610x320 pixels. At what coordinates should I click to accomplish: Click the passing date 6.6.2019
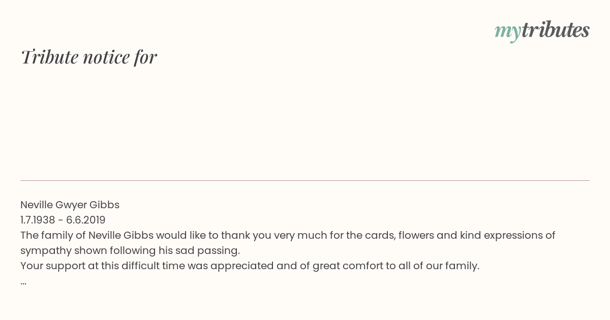(86, 220)
